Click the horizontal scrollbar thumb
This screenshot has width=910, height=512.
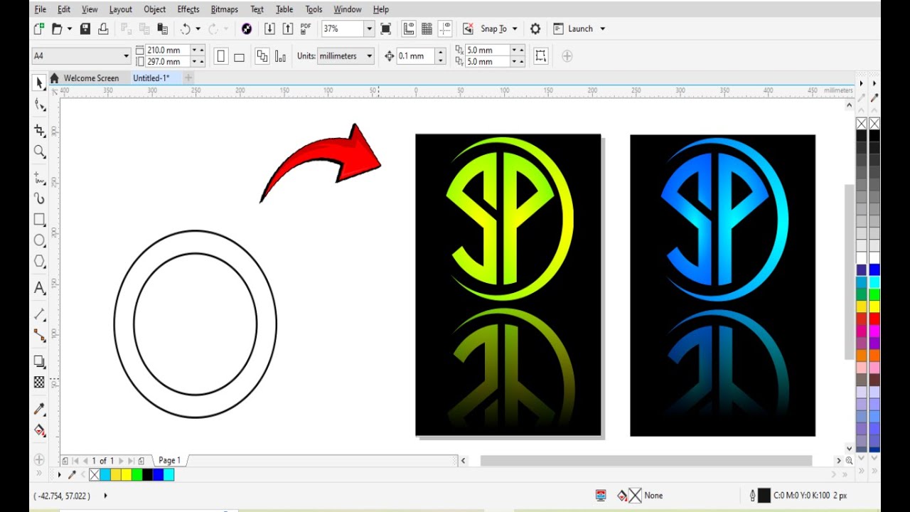click(x=646, y=461)
